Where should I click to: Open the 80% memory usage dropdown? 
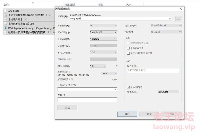click(109, 73)
